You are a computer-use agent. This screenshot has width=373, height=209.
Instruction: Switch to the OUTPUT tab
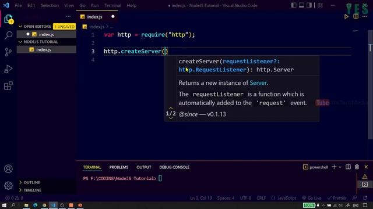144,167
